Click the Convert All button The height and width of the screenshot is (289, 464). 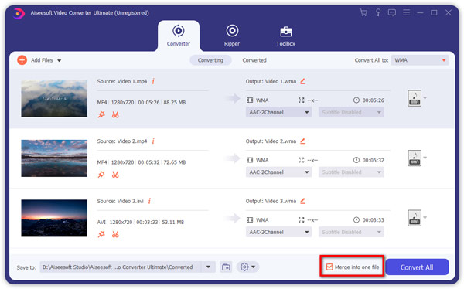tap(417, 267)
